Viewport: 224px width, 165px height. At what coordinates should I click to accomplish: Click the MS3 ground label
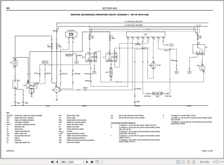[138, 102]
